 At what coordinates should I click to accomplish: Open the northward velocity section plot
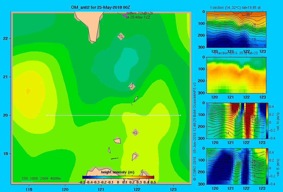click(x=236, y=121)
